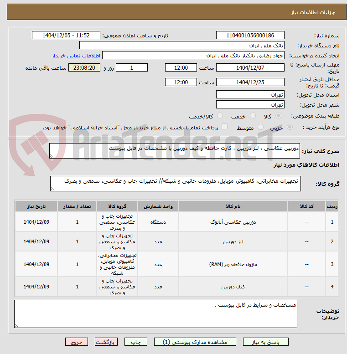The width and height of the screenshot is (347, 354).
Task: Click the buyer notes text area
Action: [155, 314]
